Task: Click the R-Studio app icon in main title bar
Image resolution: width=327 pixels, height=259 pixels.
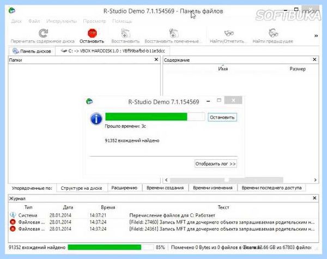Action: [x=12, y=10]
